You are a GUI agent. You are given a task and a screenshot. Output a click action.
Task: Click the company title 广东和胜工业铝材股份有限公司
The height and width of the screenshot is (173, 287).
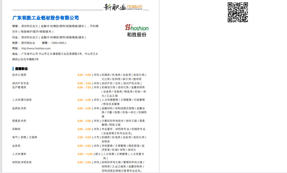(46, 18)
